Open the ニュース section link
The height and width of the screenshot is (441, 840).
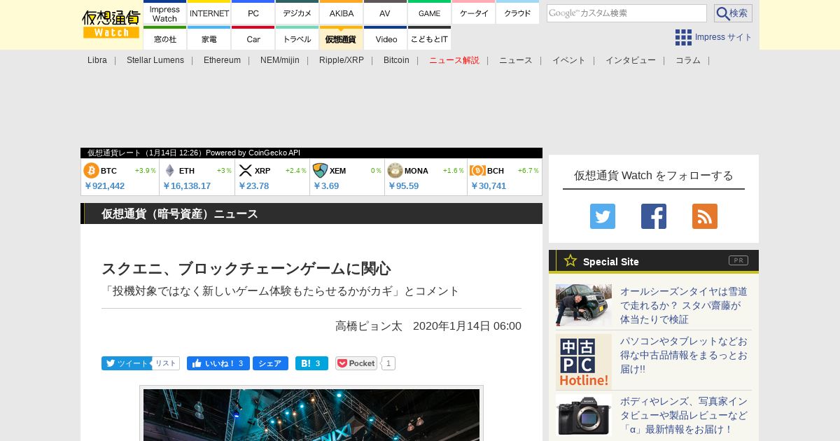click(516, 60)
